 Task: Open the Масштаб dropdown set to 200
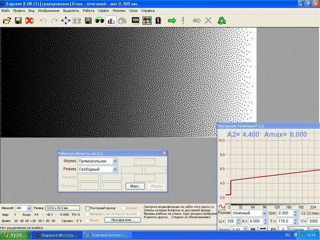coord(29,208)
